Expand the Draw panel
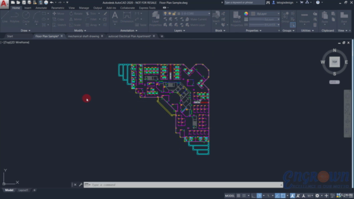The width and height of the screenshot is (354, 199). 25,30
